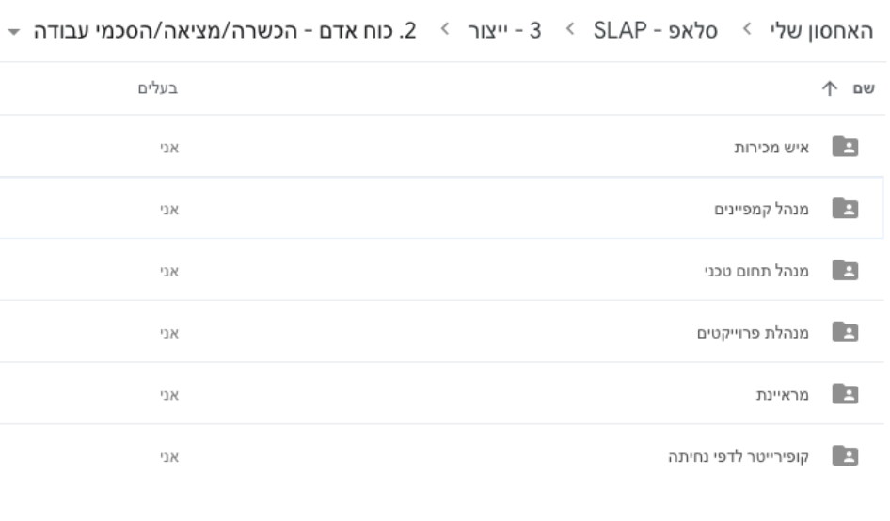Click the current folder title 2. כוח אדם
Image resolution: width=890 pixels, height=521 pixels.
pos(225,30)
